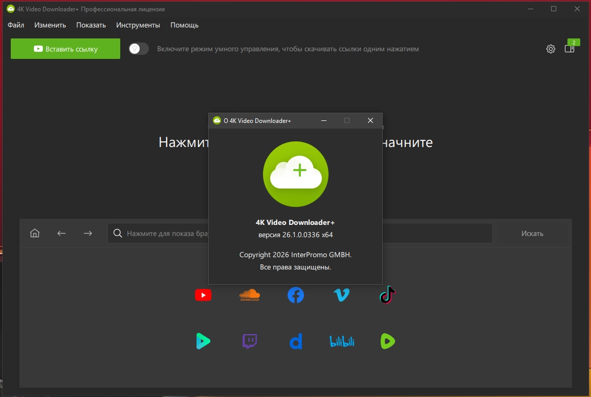Viewport: 591px width, 397px height.
Task: Click the browser search input field
Action: pos(300,233)
